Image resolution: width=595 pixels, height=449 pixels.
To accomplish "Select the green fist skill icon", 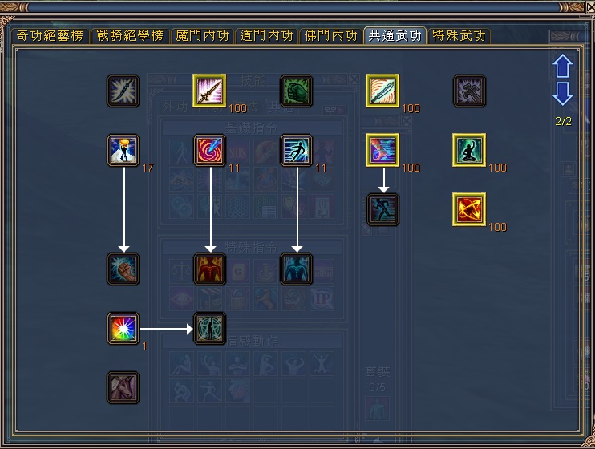I will [297, 91].
